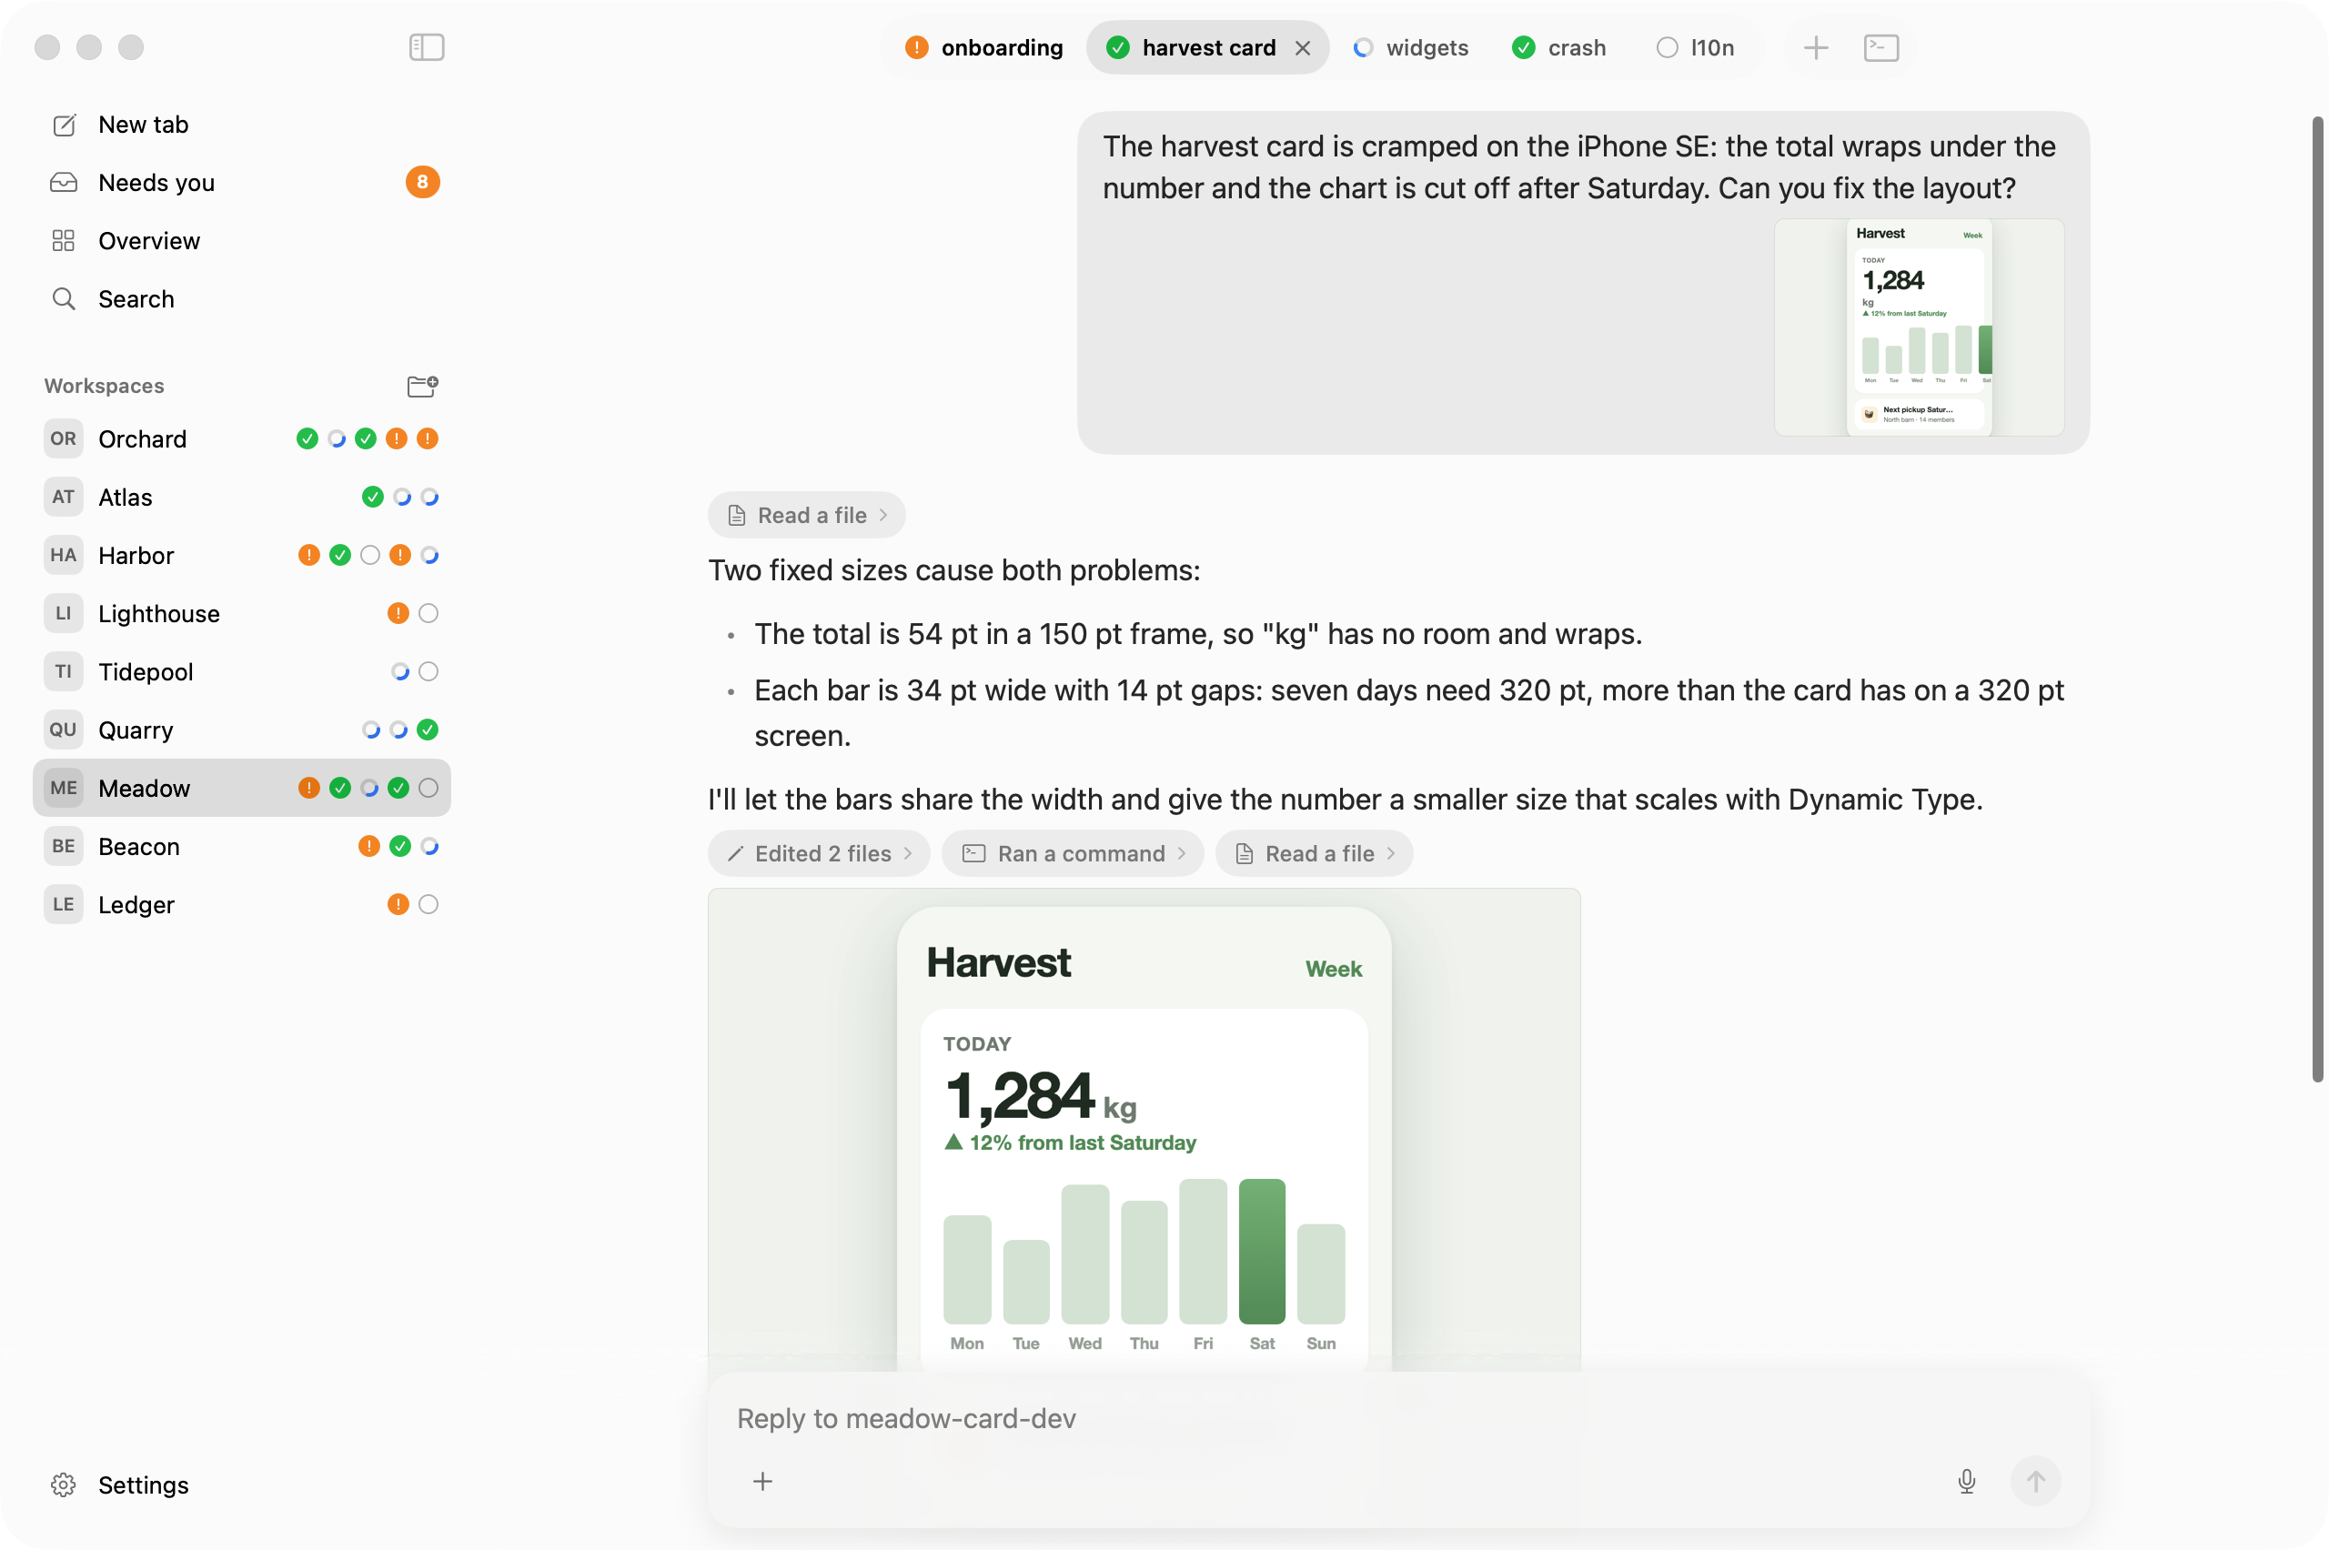Open the terminal panel icon
Viewport: 2329px width, 1550px height.
coord(1880,47)
